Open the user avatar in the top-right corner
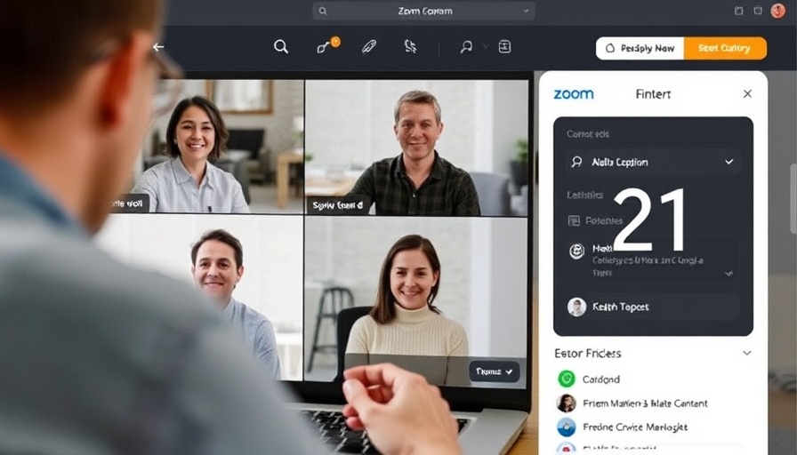797x455 pixels. pos(777,10)
